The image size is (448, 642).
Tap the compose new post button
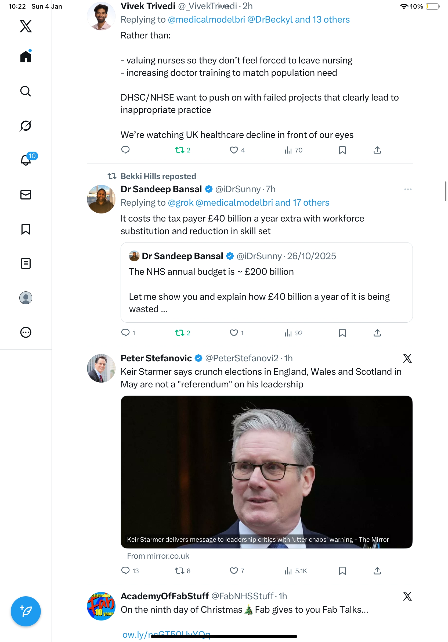(x=26, y=611)
